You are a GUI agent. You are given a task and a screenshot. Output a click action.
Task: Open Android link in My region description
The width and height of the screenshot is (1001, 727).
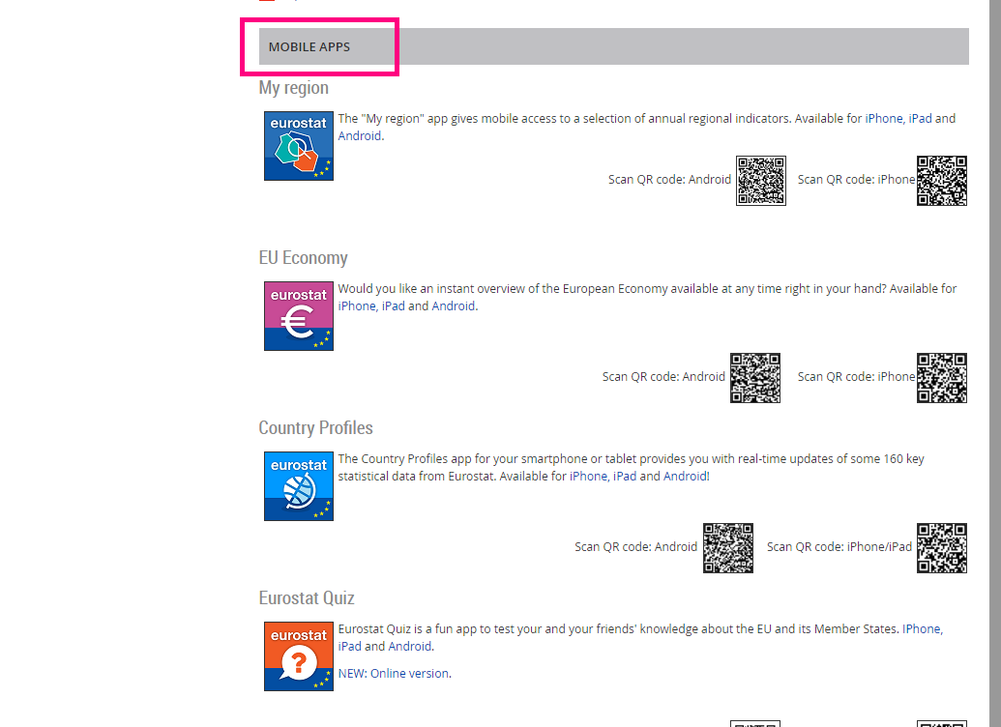tap(360, 136)
